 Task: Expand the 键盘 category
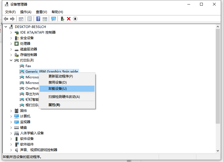(11, 128)
